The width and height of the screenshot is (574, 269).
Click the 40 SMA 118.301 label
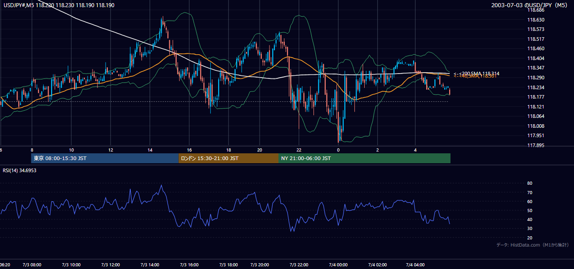474,76
